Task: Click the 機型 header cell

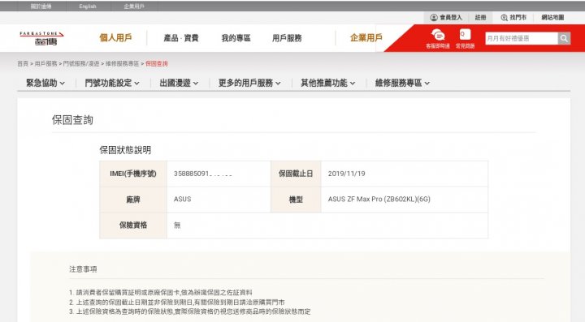Action: [296, 200]
